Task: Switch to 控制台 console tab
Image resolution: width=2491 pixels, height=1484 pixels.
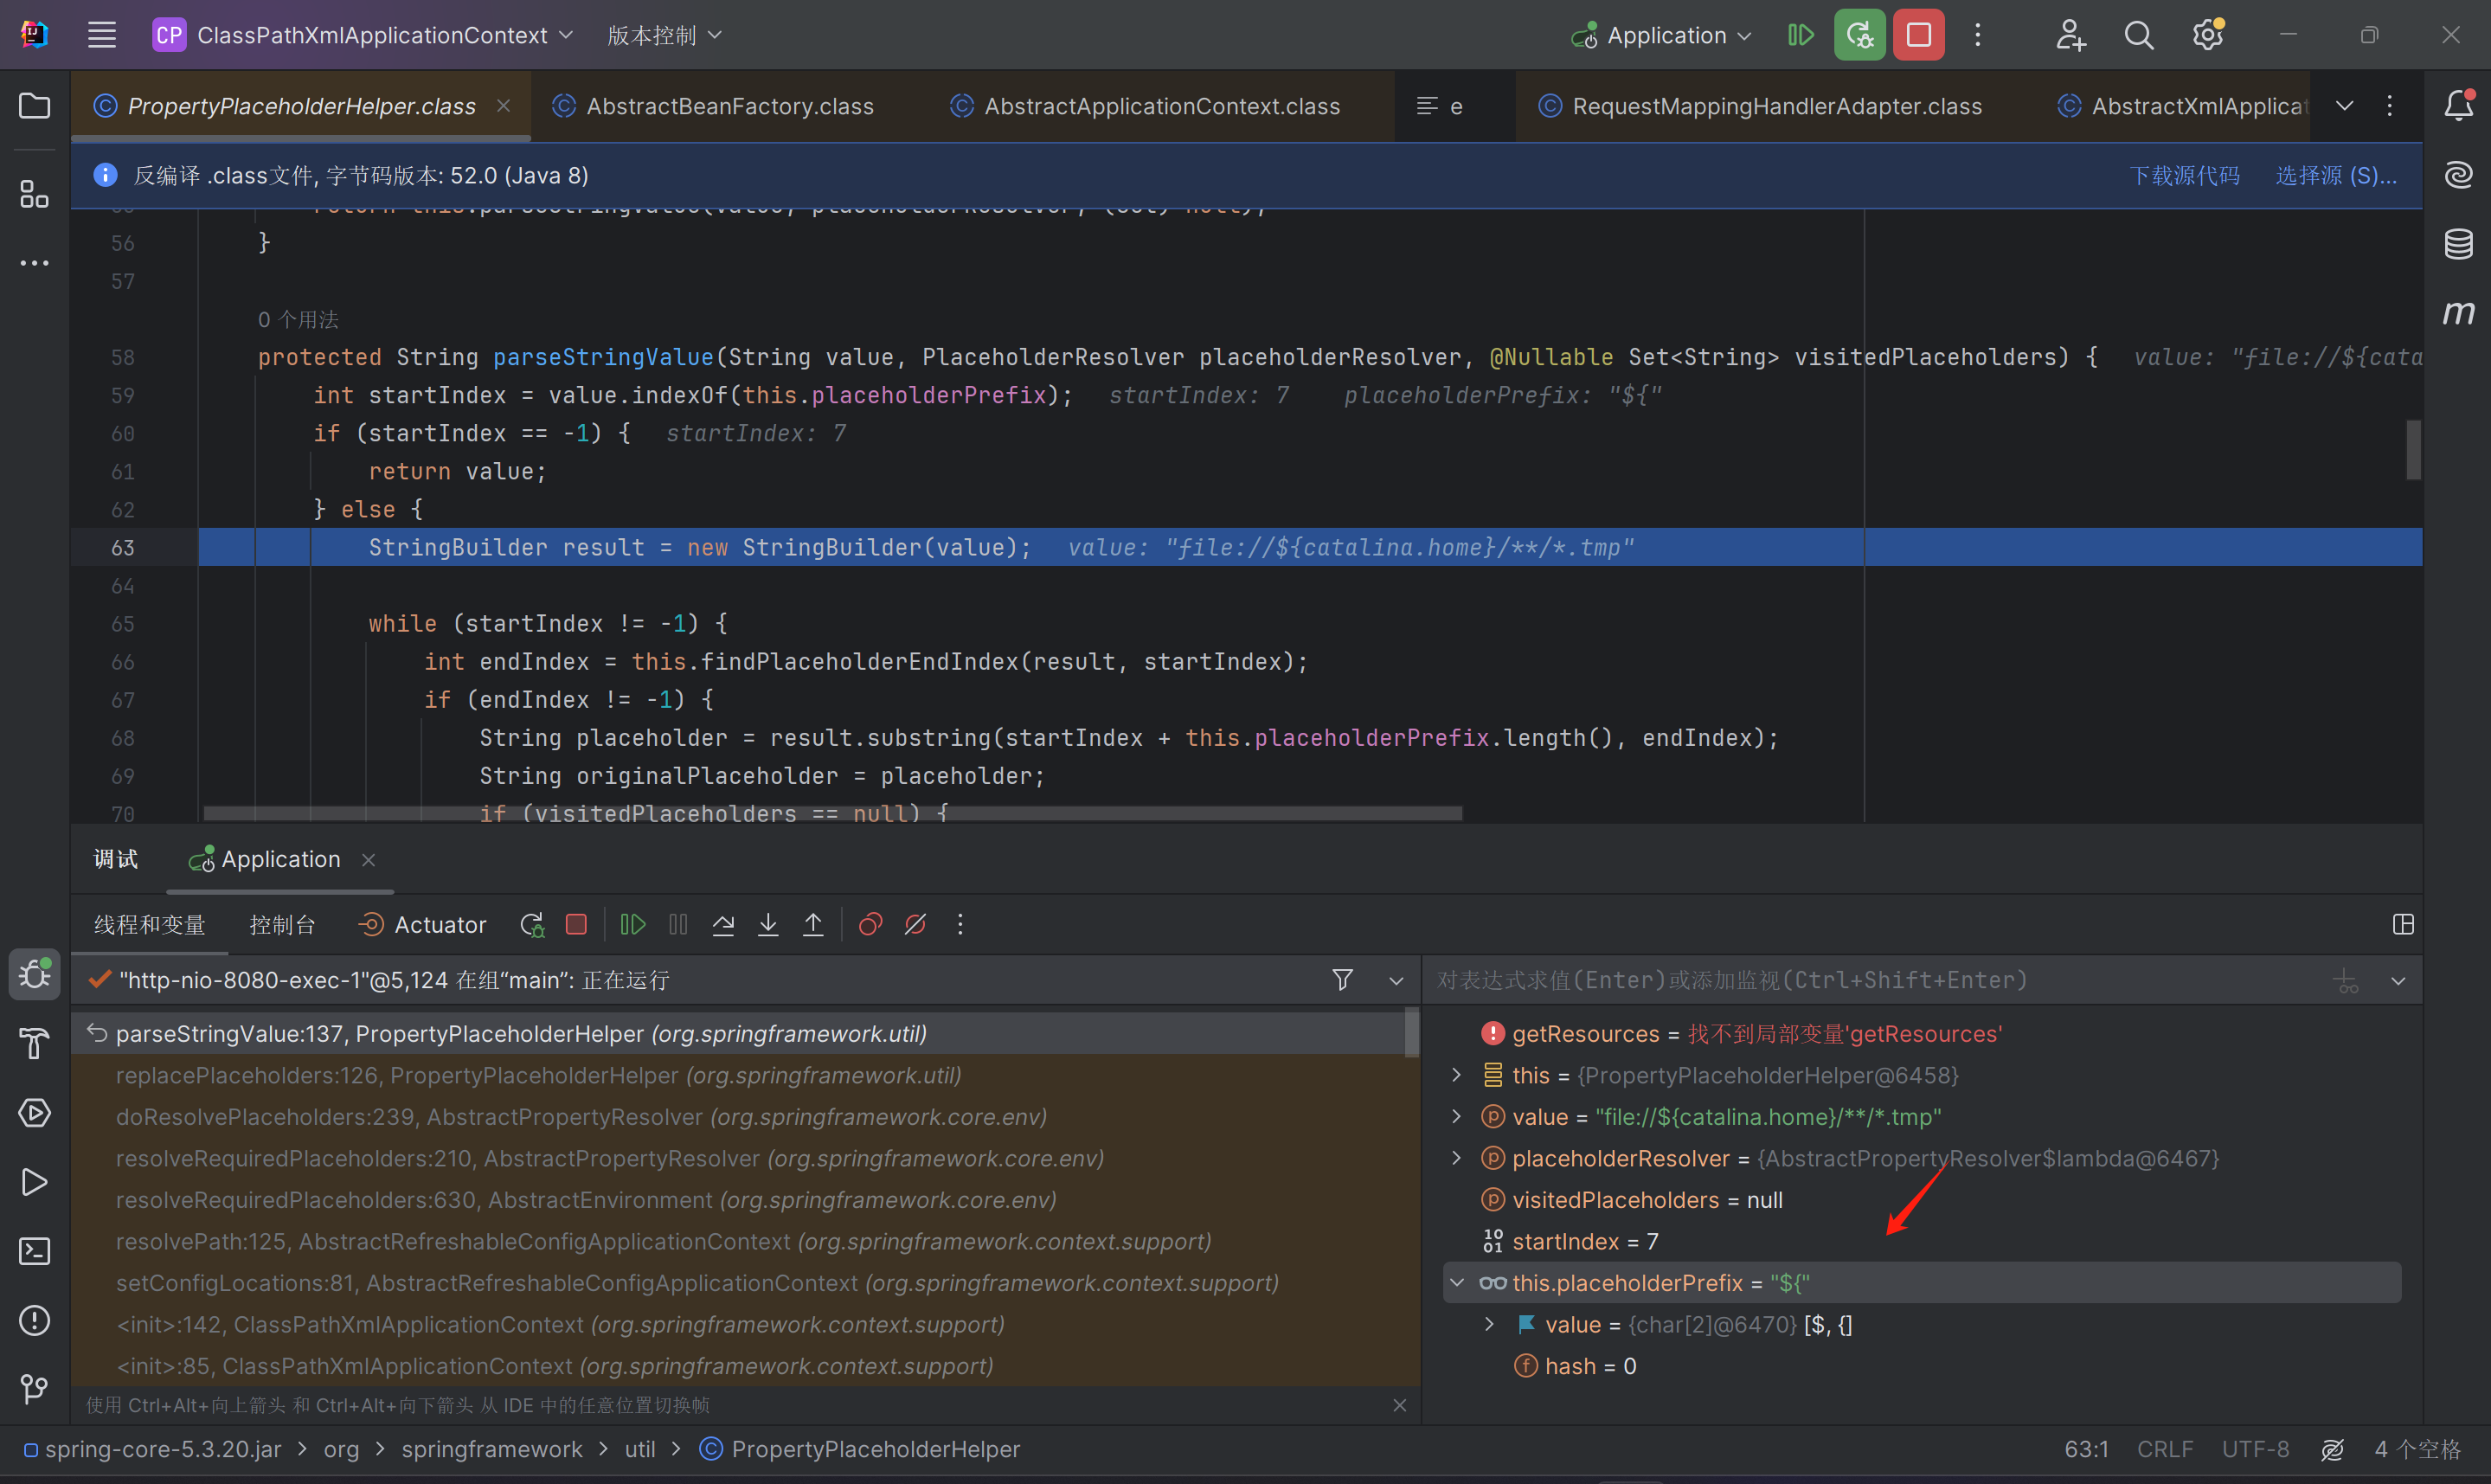Action: 282,925
